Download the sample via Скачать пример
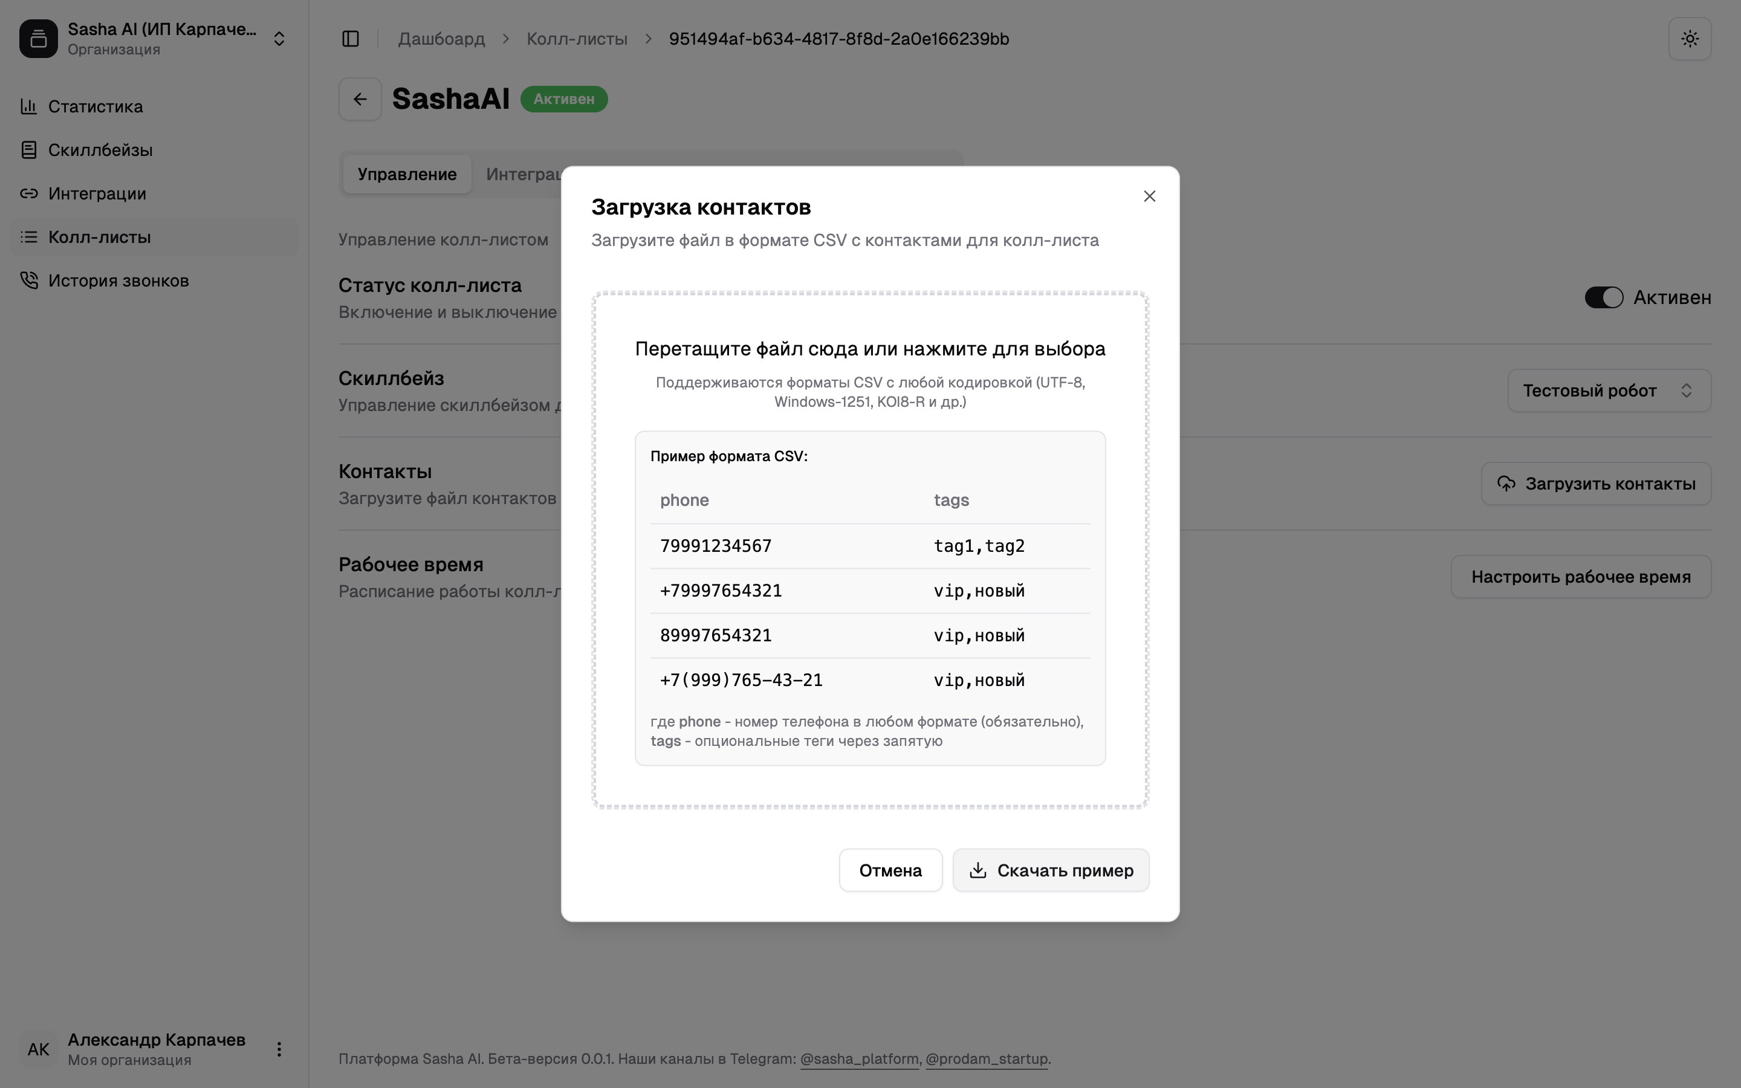1741x1088 pixels. (x=1051, y=870)
